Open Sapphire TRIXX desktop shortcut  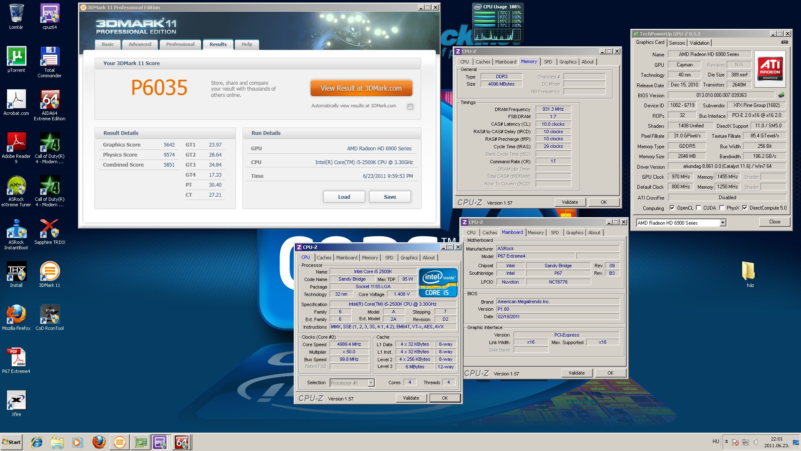50,229
